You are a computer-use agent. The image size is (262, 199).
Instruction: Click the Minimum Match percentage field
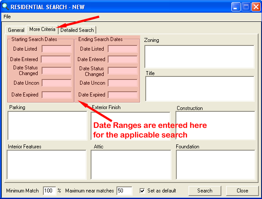[x=49, y=191]
